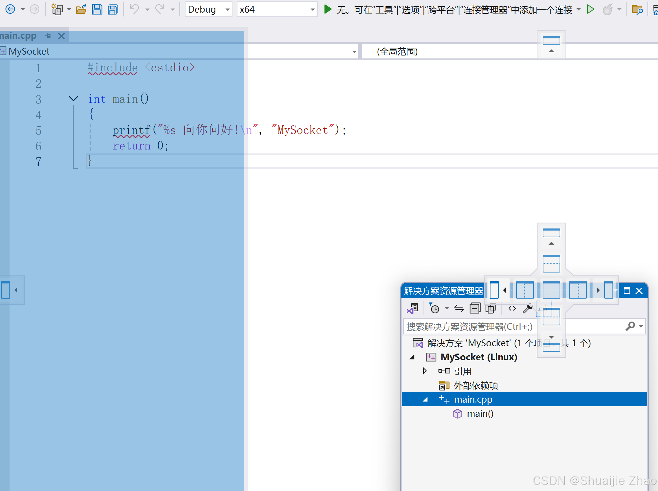Screen dimensions: 658x491
Task: Click the Open File folder icon
Action: point(81,9)
